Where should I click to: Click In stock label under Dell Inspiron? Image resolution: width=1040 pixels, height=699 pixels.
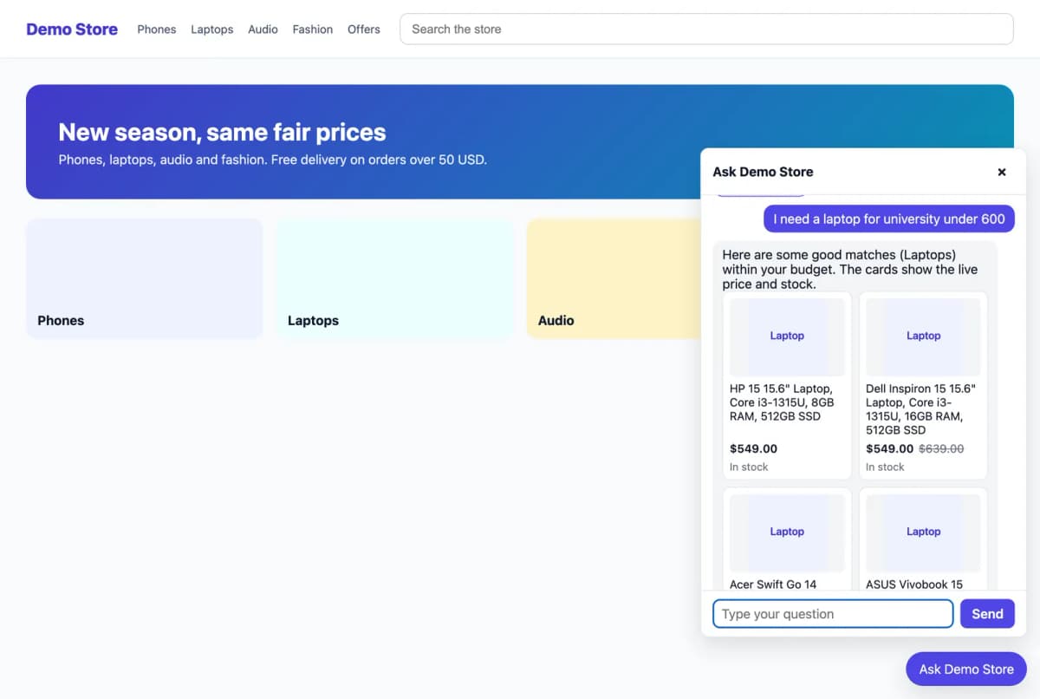click(885, 467)
